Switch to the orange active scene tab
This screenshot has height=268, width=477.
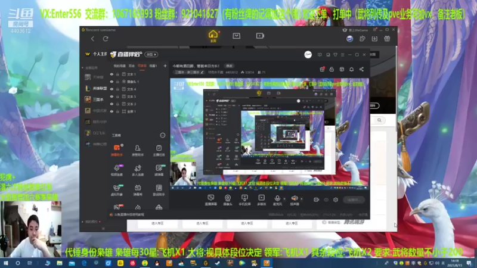click(x=142, y=66)
